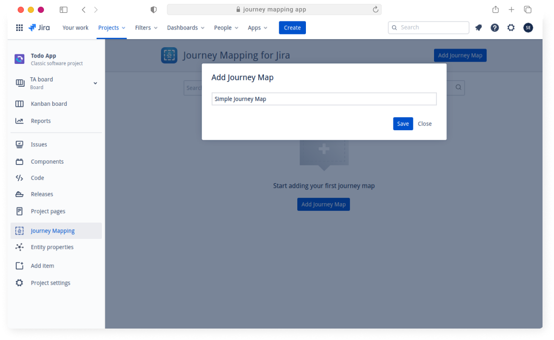Open notifications megaphone icon
Viewport: 554px width, 340px height.
pos(478,28)
